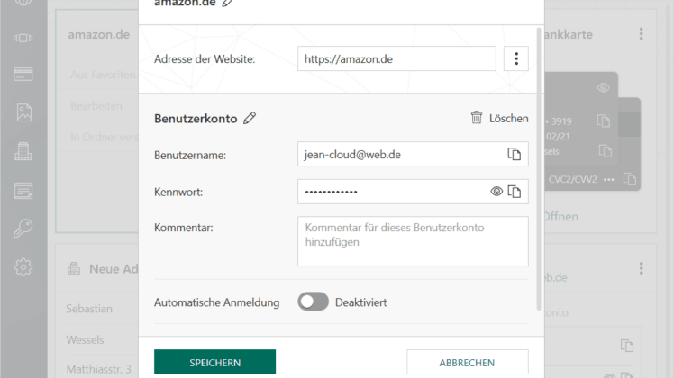This screenshot has height=378, width=674.
Task: Open the bank cards sidebar section
Action: click(x=23, y=74)
